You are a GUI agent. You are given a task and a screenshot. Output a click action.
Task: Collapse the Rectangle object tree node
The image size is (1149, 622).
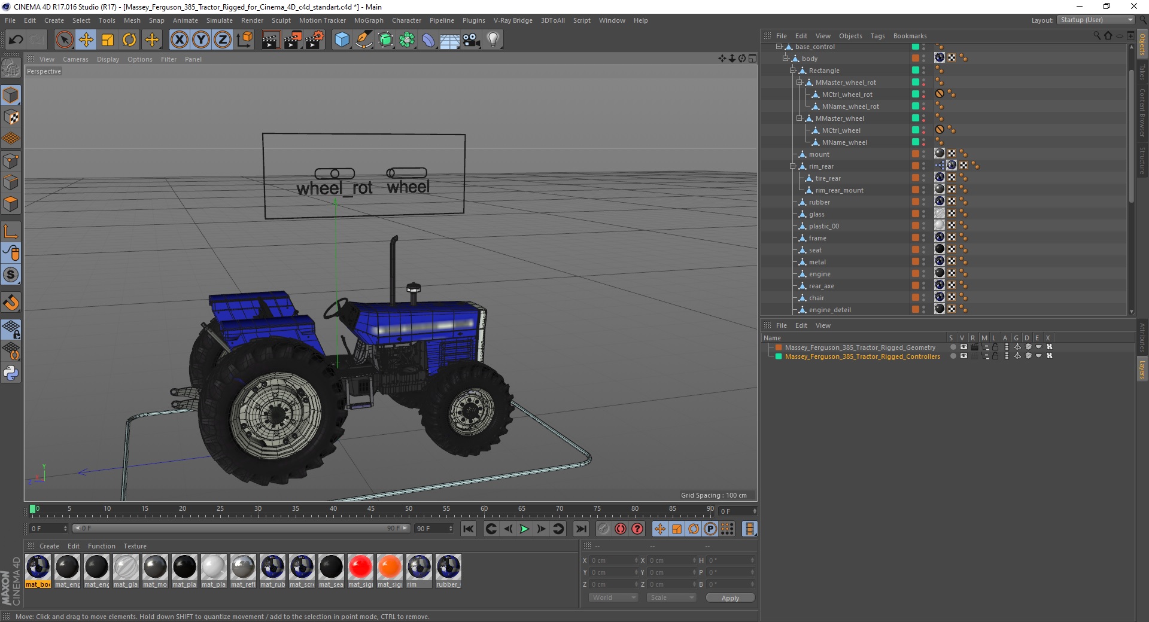(x=792, y=71)
